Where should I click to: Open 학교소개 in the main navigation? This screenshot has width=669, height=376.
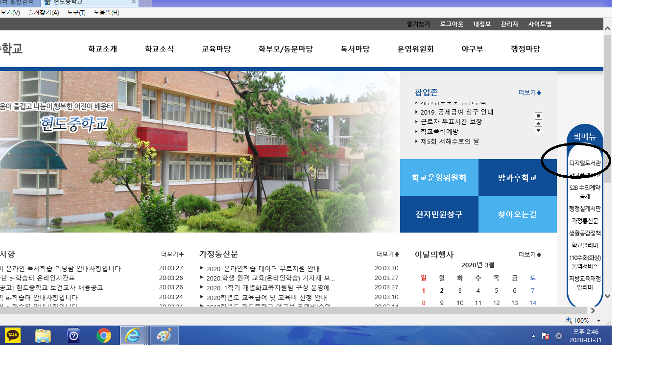point(103,49)
